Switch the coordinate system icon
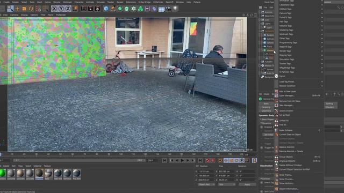The image size is (344, 193). 75,9
